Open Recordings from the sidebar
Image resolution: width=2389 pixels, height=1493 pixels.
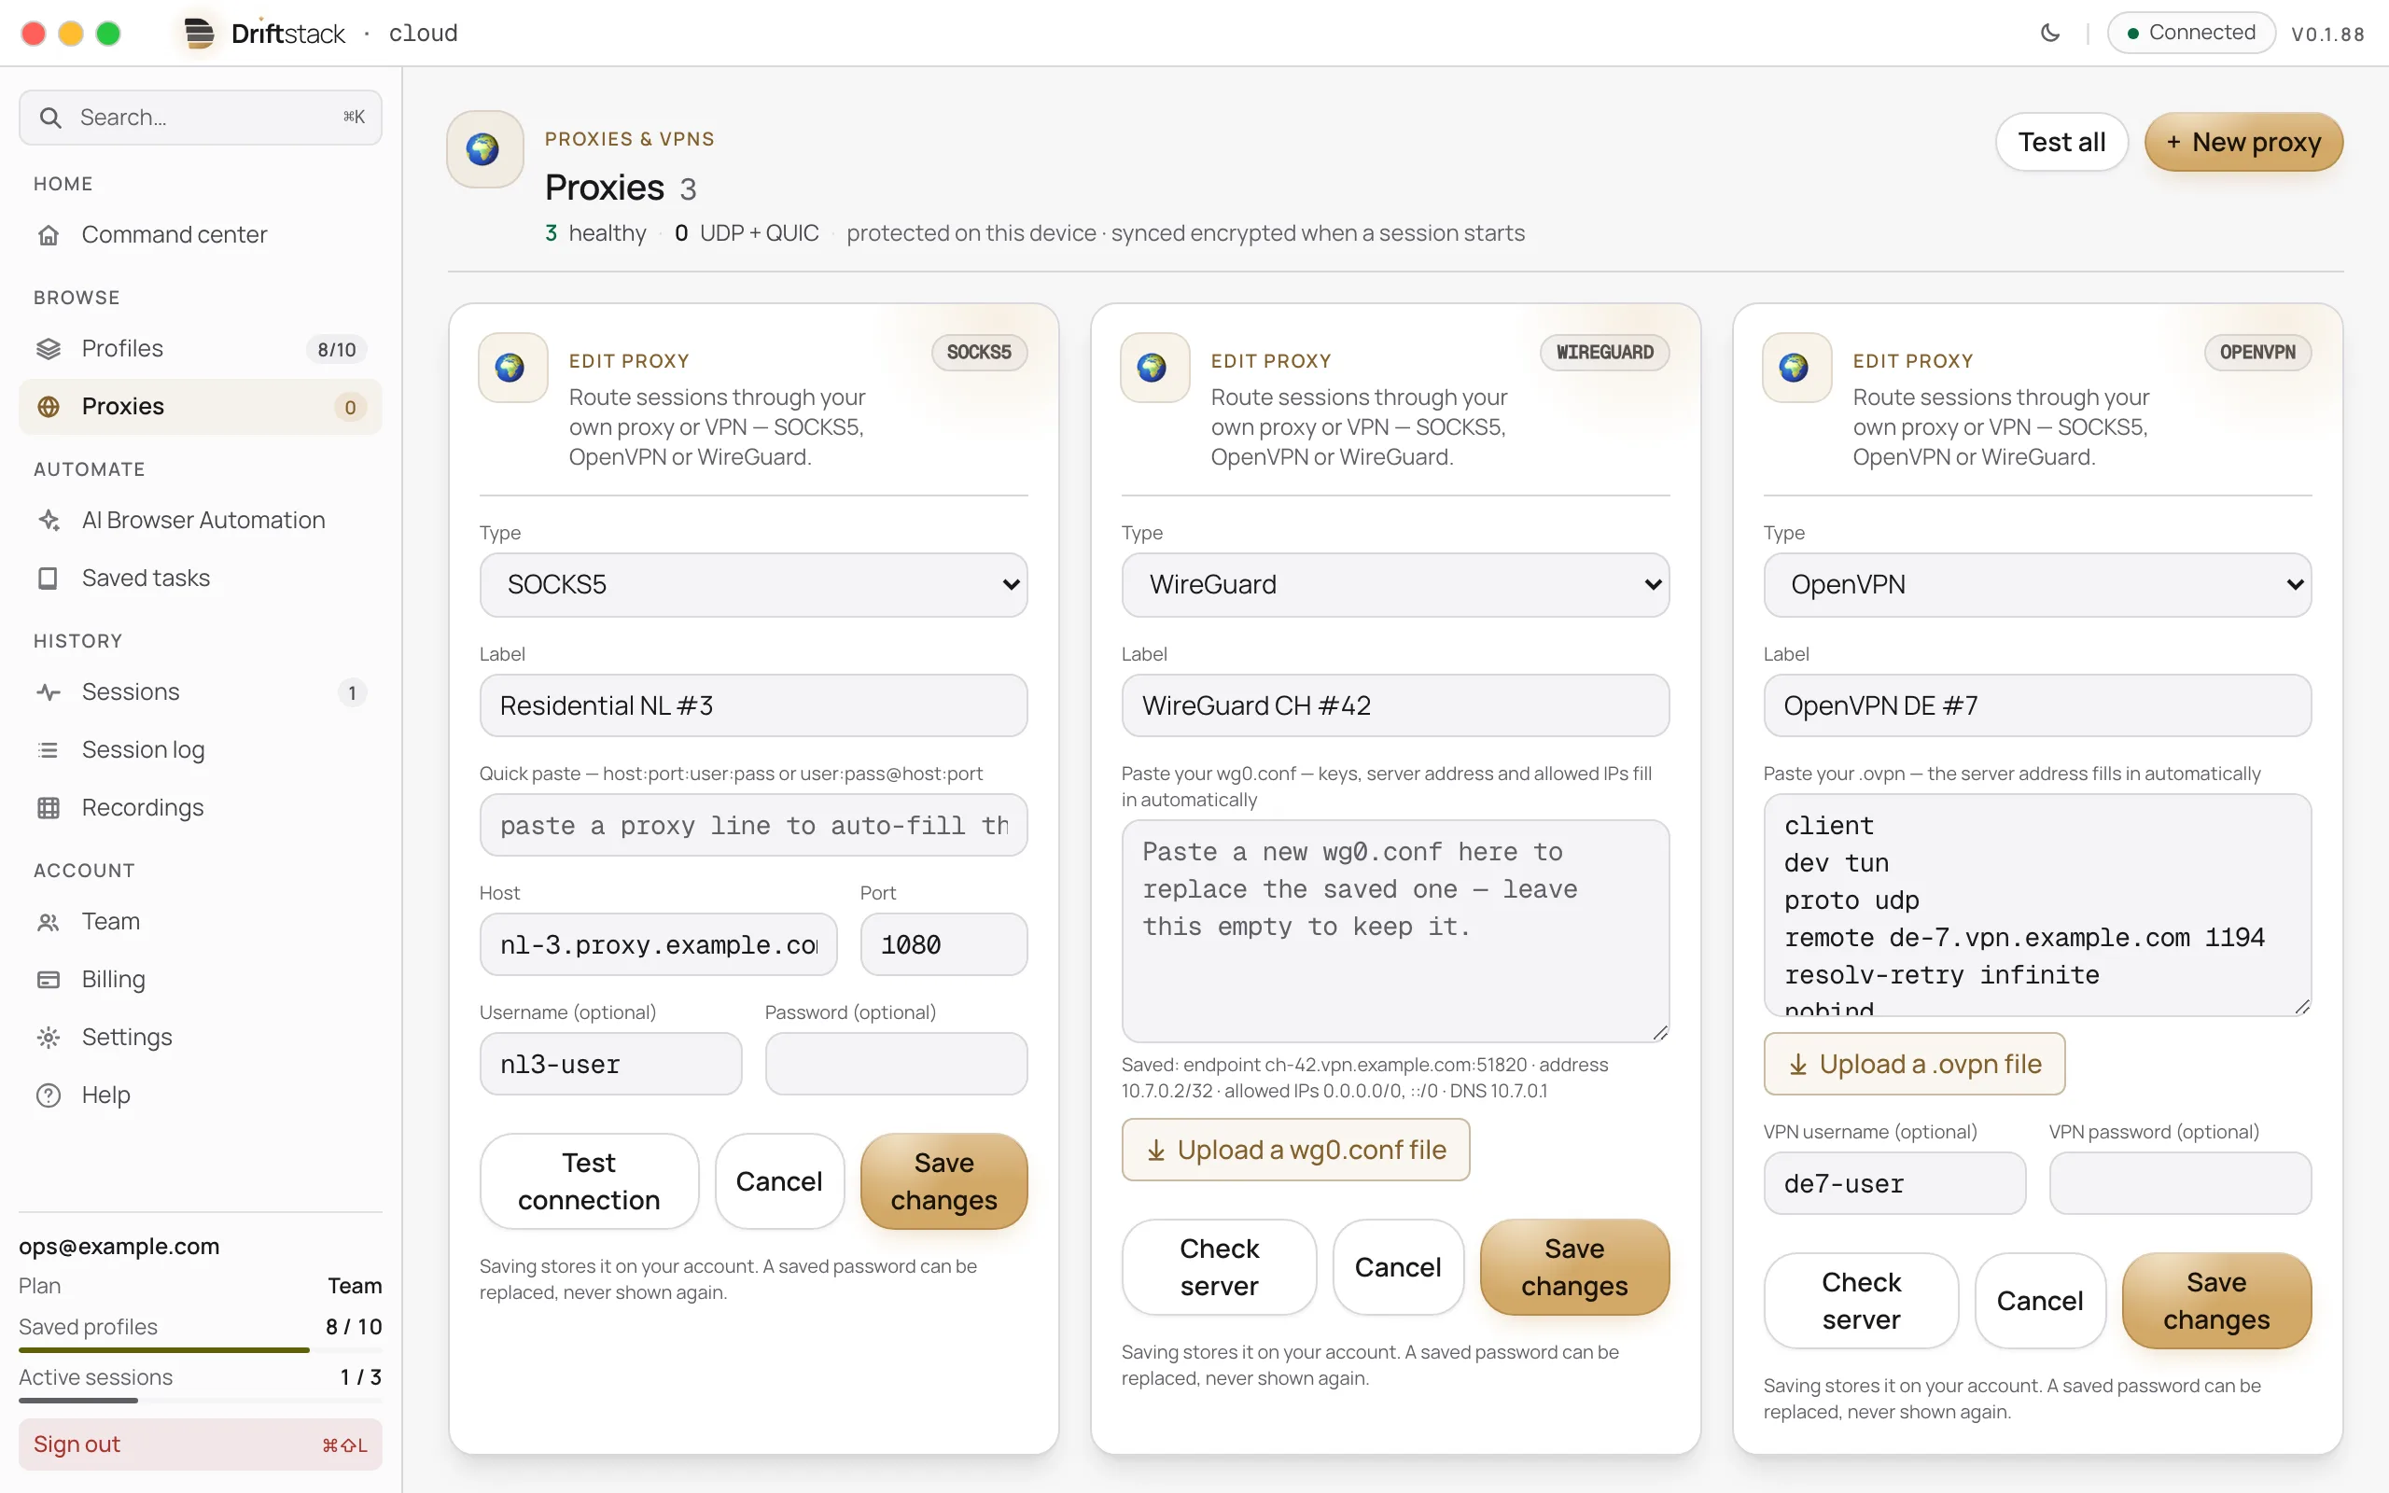point(201,808)
